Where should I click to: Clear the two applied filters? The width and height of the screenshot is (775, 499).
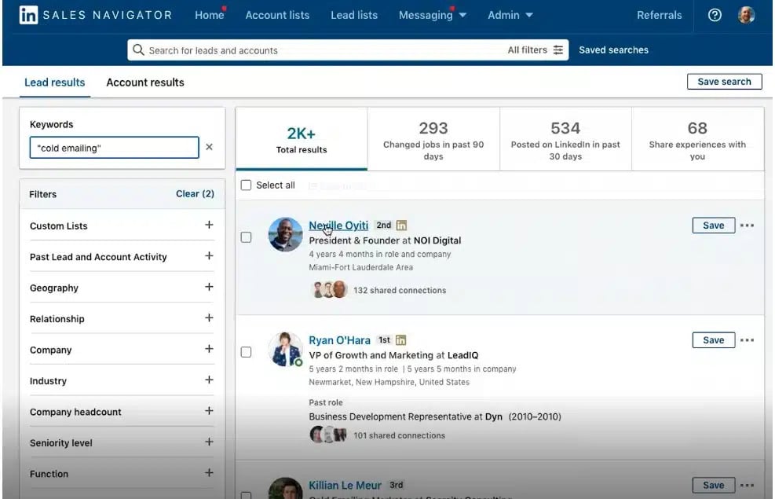pos(195,194)
